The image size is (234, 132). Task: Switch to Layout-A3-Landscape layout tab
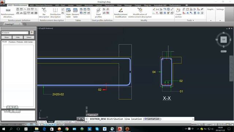(64, 122)
